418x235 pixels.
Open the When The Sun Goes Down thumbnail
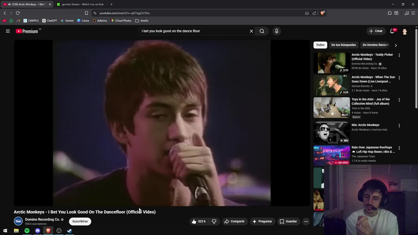(x=331, y=85)
